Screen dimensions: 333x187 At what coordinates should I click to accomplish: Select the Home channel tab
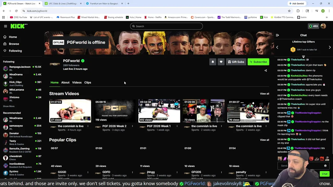(54, 83)
